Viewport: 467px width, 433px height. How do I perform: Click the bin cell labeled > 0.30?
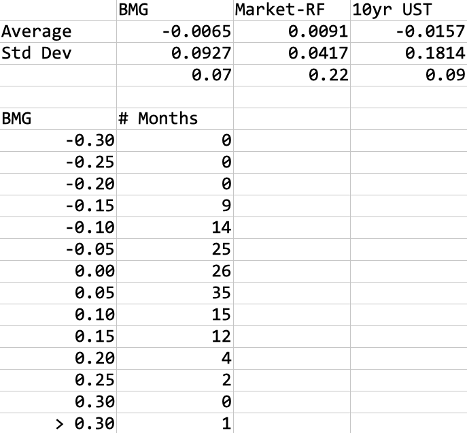point(58,423)
